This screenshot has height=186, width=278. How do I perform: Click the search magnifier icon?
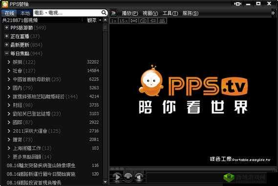(x=104, y=13)
